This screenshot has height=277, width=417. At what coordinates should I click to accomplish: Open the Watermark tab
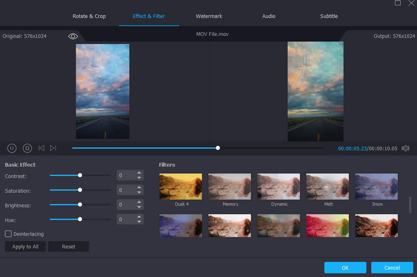coord(209,16)
